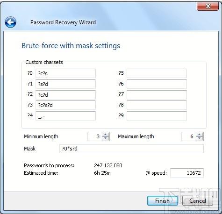Decrease minimum length with down arrow
Screen dimensions: 222x214
coord(106,138)
